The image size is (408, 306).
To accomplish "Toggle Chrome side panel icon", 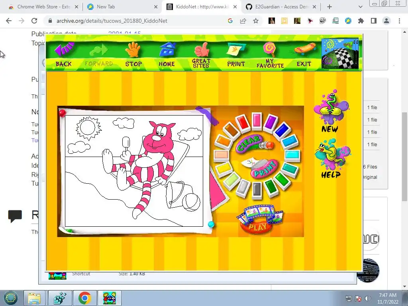I will coord(374,21).
